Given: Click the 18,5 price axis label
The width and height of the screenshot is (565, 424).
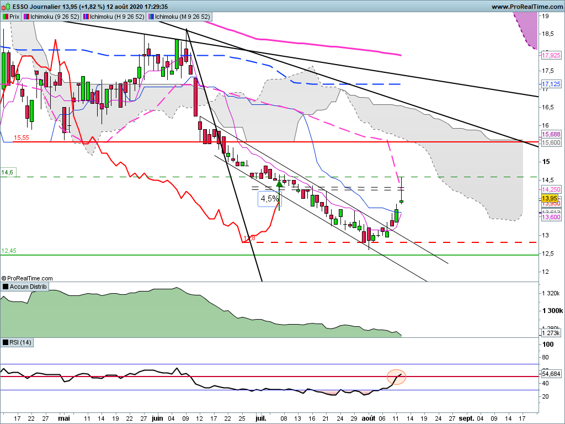Looking at the screenshot, I should 548,34.
